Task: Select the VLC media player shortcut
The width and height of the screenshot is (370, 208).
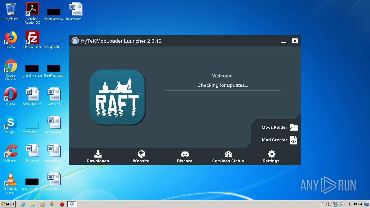Action: click(x=10, y=183)
